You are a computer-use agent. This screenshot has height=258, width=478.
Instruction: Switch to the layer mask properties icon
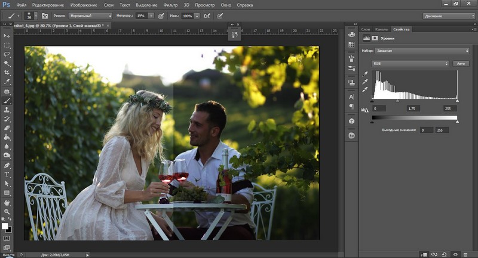click(x=375, y=38)
